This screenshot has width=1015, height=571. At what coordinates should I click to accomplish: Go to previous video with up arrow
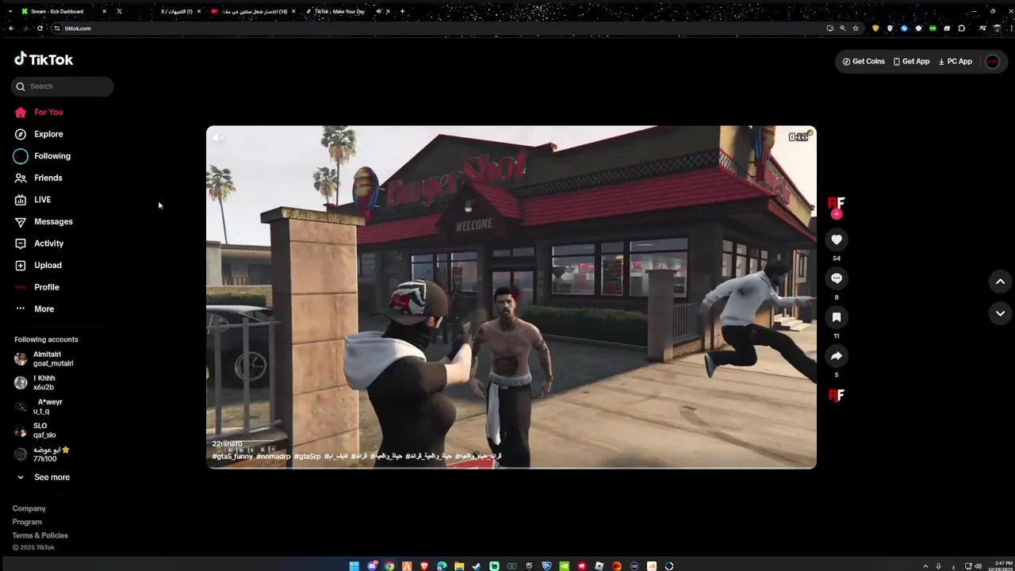tap(1000, 282)
